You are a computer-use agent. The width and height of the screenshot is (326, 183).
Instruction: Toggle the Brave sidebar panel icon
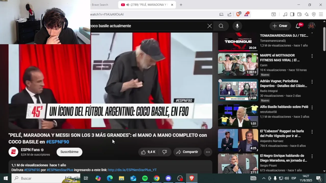pos(292,14)
